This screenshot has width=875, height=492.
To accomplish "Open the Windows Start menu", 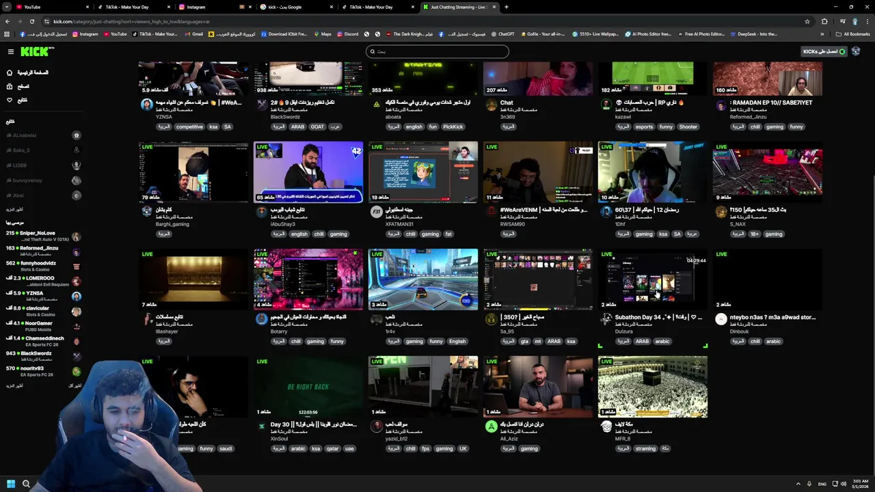I will [10, 484].
